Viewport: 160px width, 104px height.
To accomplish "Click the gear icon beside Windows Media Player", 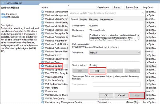I will point(43,19).
